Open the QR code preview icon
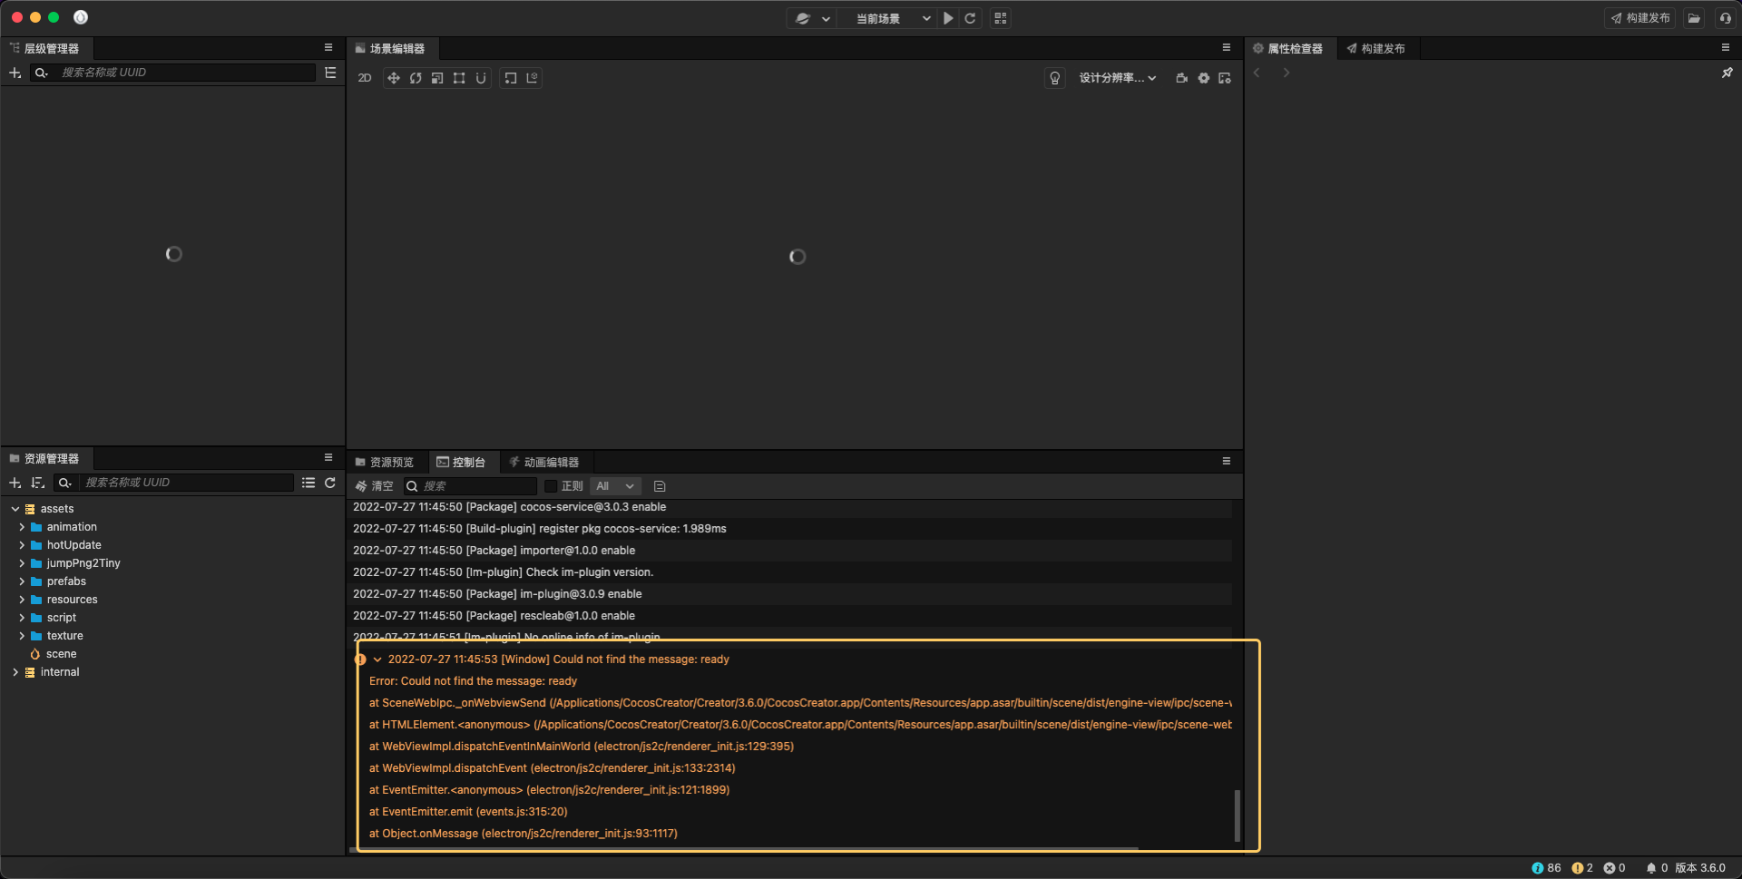 [x=1001, y=18]
